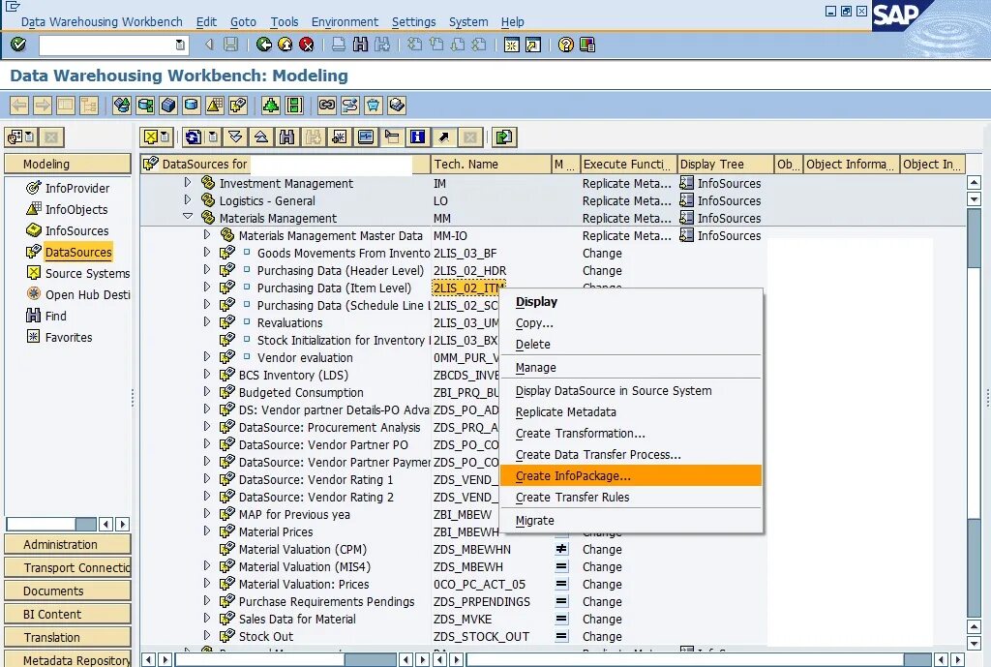Image resolution: width=991 pixels, height=667 pixels.
Task: Click the Modeling panel scroll right arrow
Action: (123, 524)
